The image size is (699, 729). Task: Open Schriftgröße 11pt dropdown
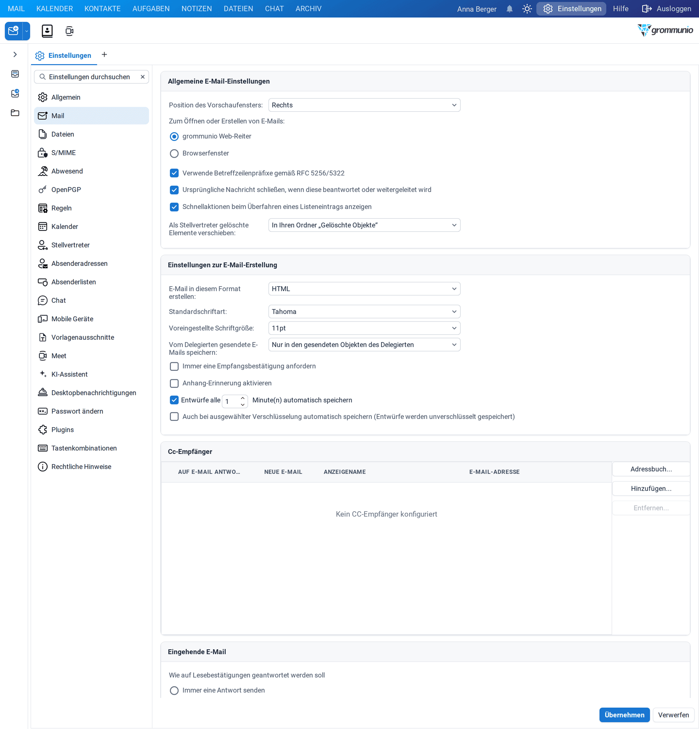[364, 328]
